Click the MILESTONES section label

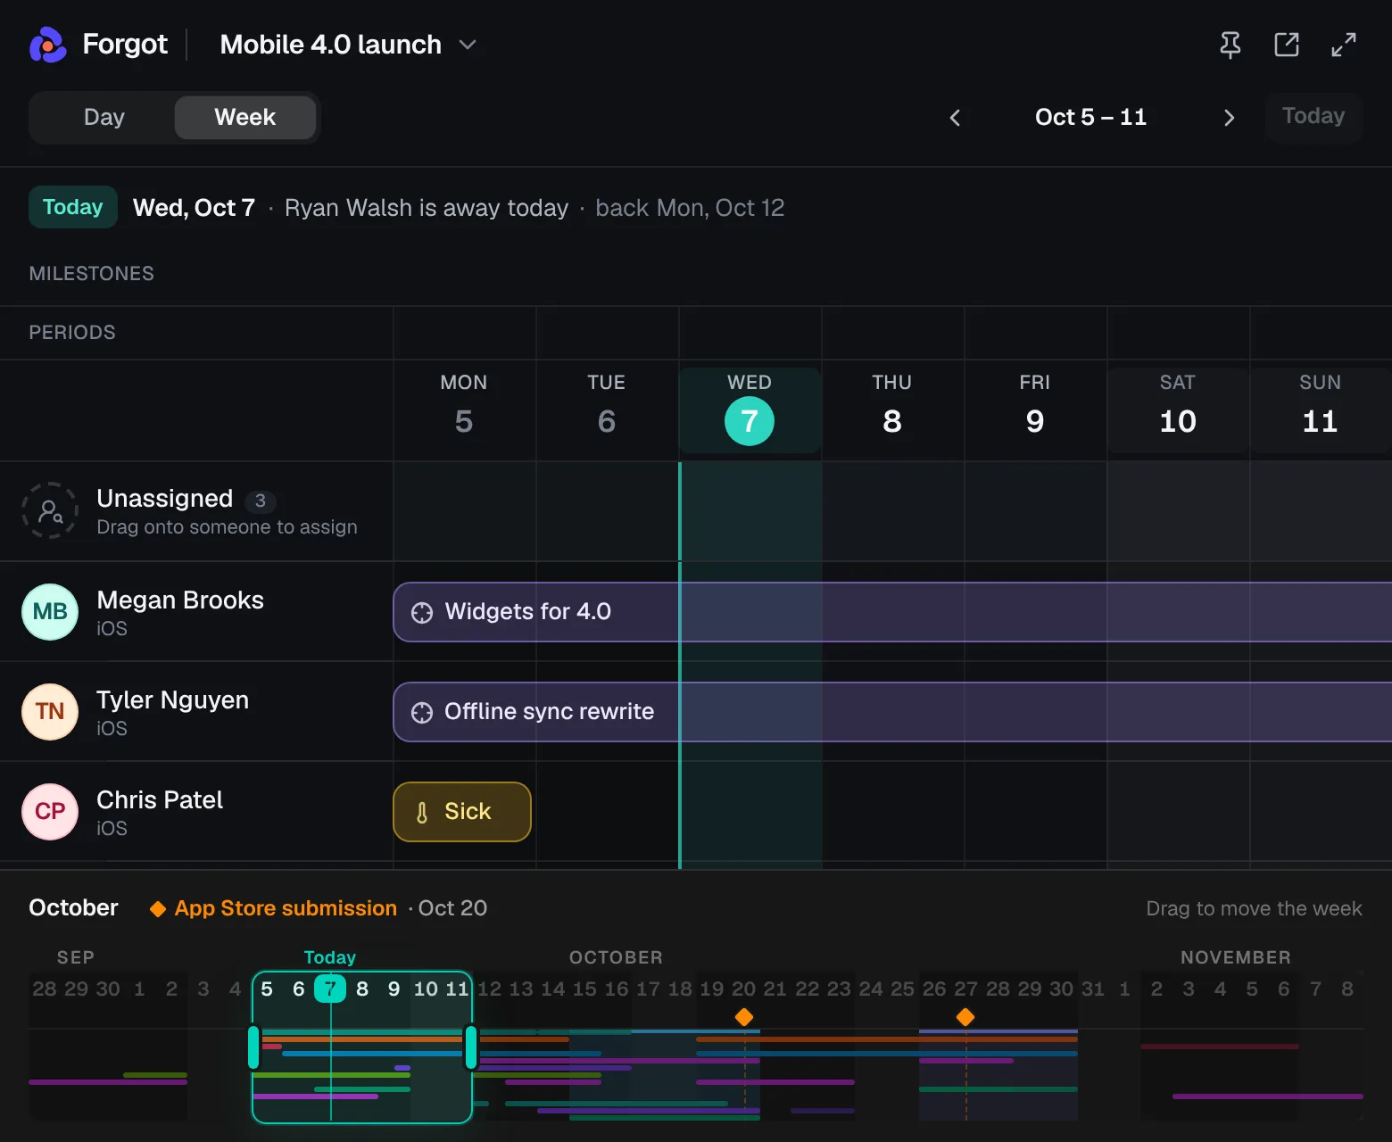point(92,274)
